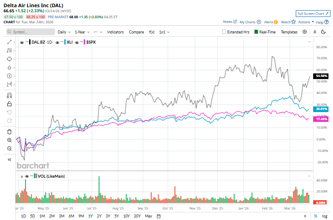The image size is (333, 220).
Task: Open DAL.BZ series options ellipsis
Action: coord(27,41)
